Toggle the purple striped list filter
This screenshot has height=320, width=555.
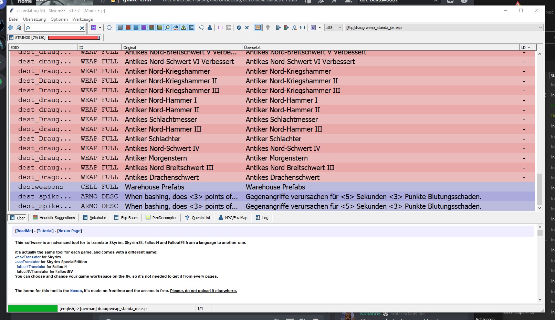pos(144,28)
